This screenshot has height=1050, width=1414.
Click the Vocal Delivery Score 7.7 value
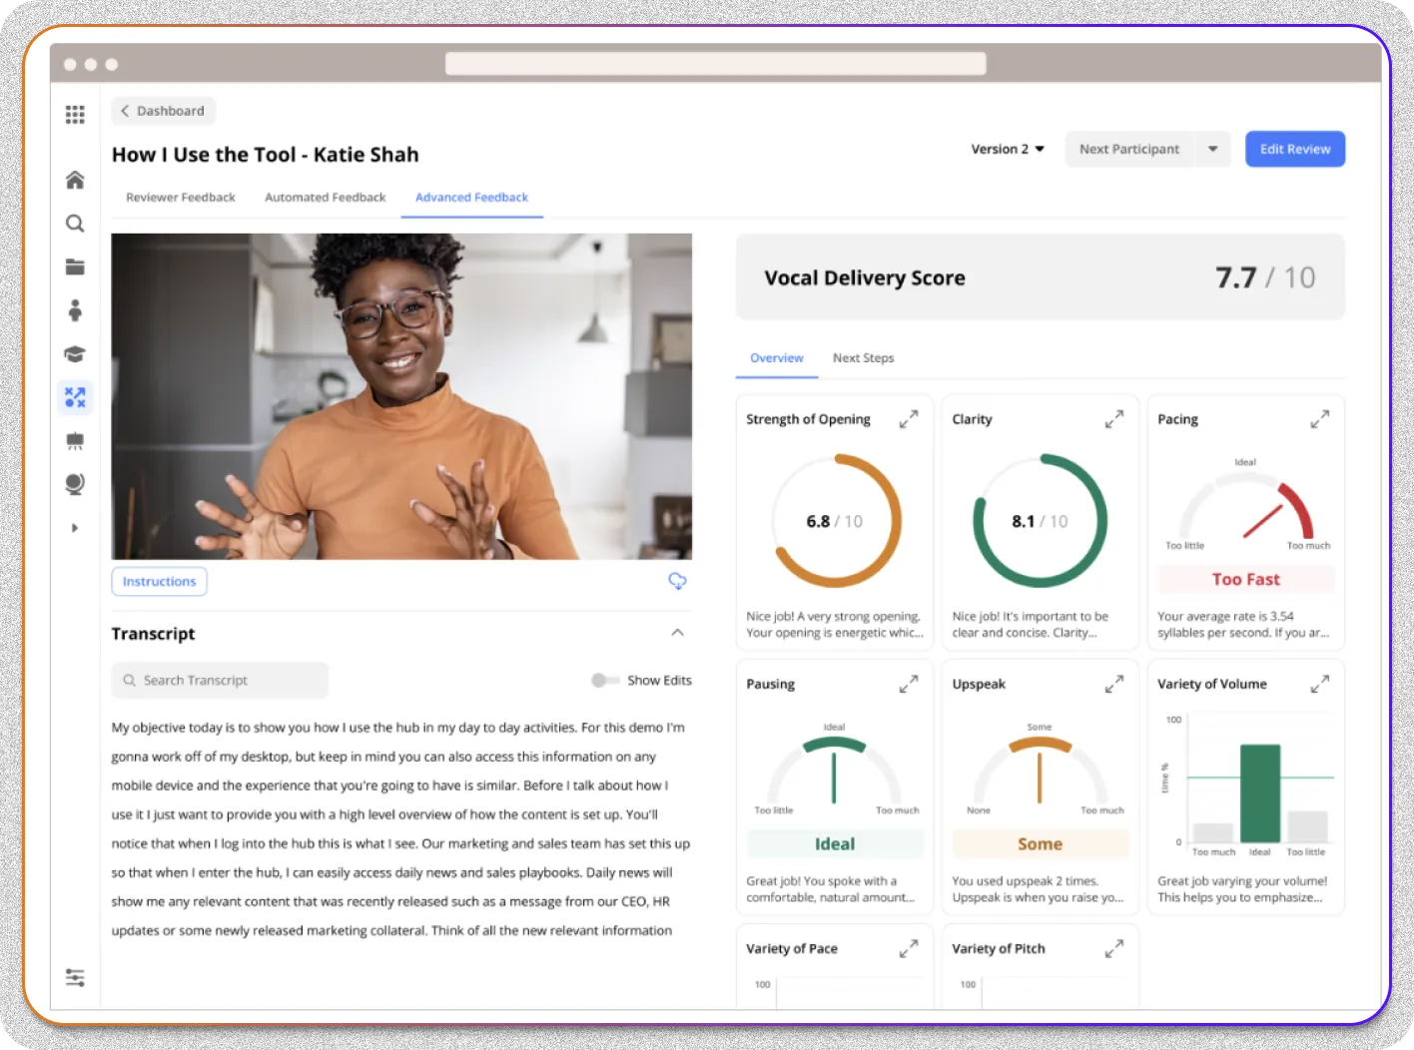(1235, 277)
